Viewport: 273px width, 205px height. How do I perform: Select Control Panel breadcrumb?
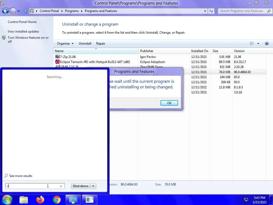[49, 11]
